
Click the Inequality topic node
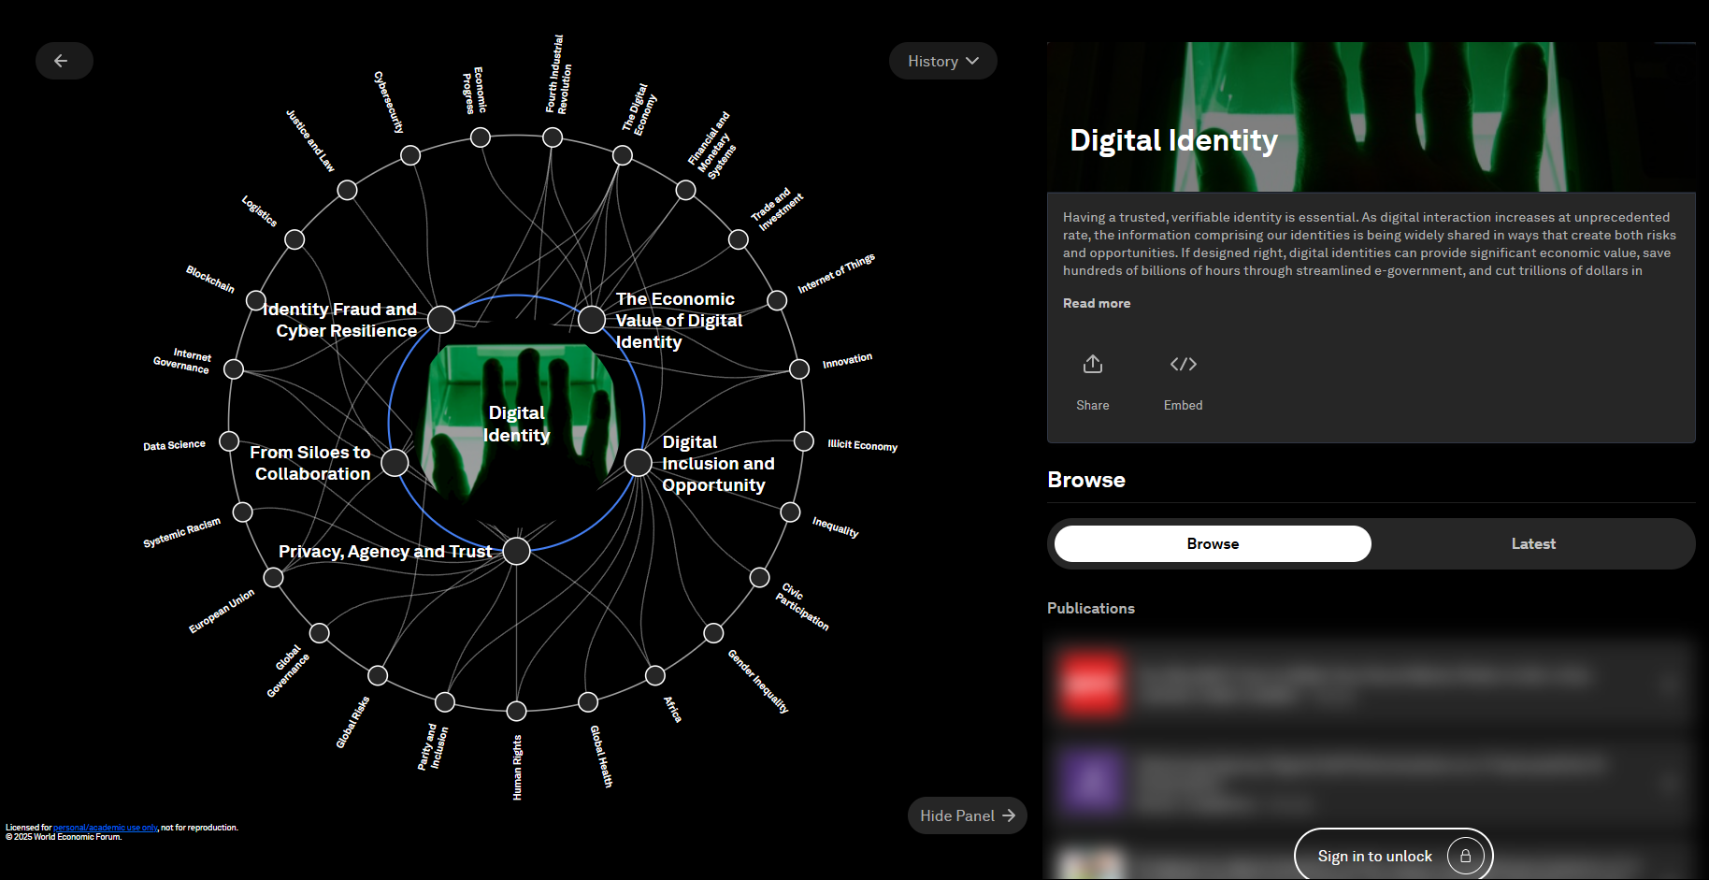(x=790, y=512)
